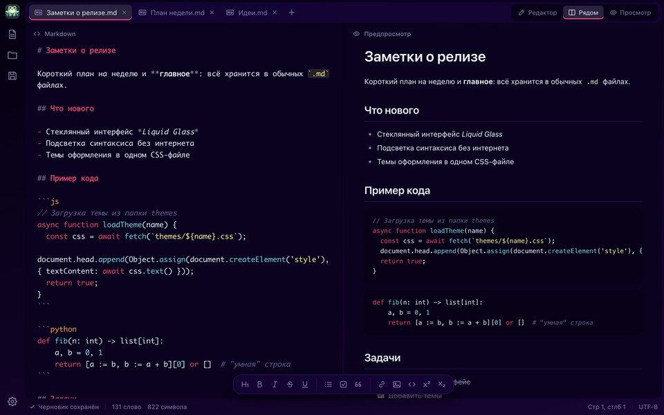The image size is (664, 415).
Task: Click the 'def fib(n: int)' line in editor
Action: coord(100,341)
